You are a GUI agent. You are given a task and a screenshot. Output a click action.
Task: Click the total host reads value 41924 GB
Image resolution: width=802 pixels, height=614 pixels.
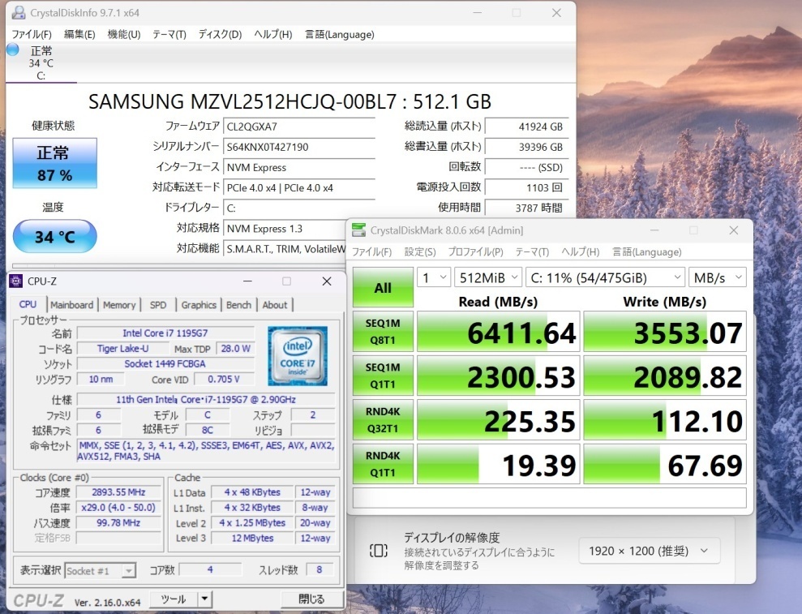click(527, 127)
